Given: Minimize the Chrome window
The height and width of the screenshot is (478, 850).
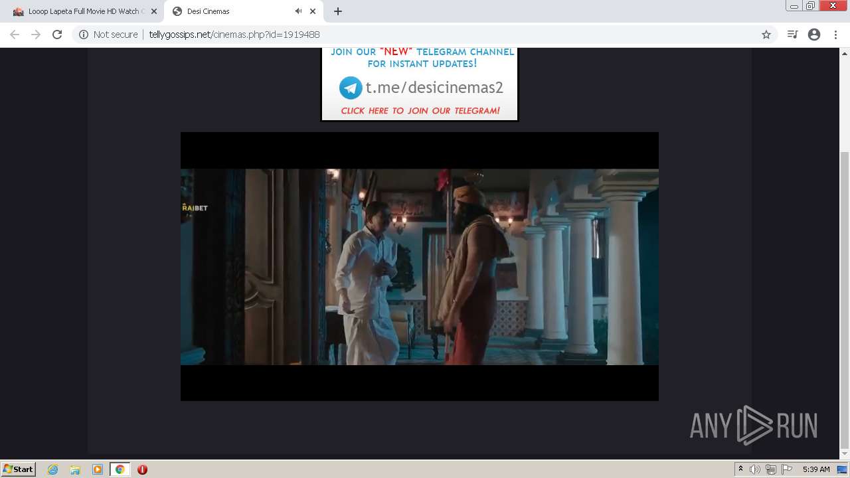Looking at the screenshot, I should click(794, 6).
